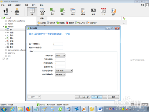Open the Favorites menu
Image resolution: width=149 pixels, height=112 pixels.
(18, 5)
